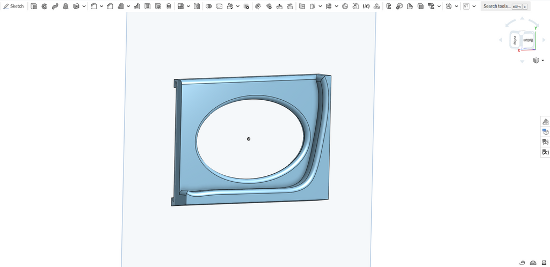The height and width of the screenshot is (267, 550).
Task: Open the view display options cube dropdown
Action: pos(538,61)
